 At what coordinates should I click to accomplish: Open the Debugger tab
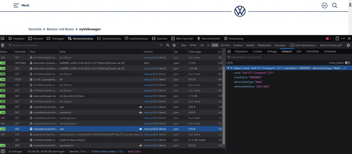(x=55, y=39)
